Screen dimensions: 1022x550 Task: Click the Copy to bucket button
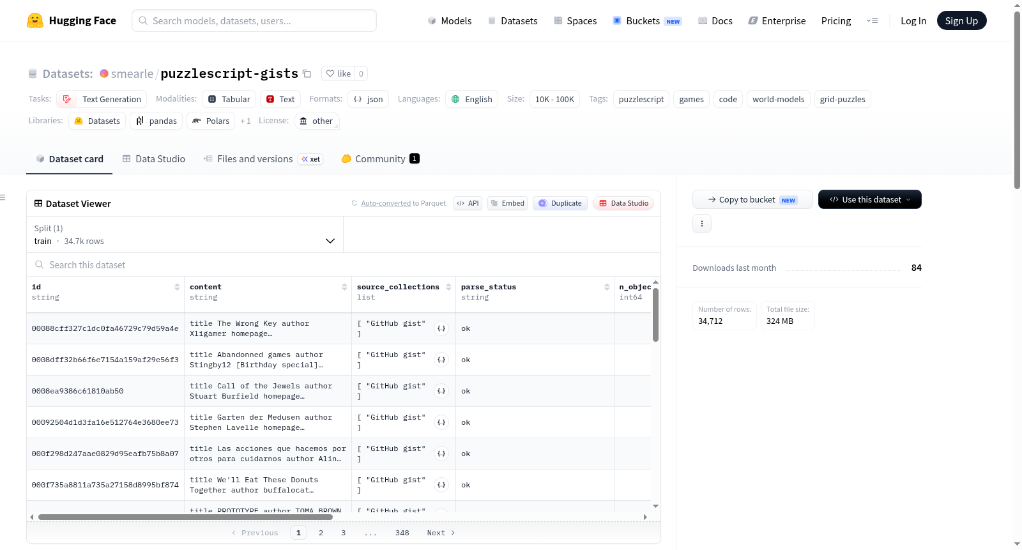point(752,199)
